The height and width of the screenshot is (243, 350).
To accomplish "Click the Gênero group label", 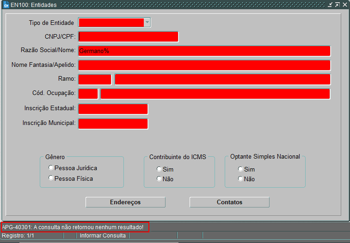I will click(x=55, y=157).
